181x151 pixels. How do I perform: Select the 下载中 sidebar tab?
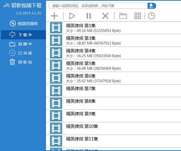[23, 35]
